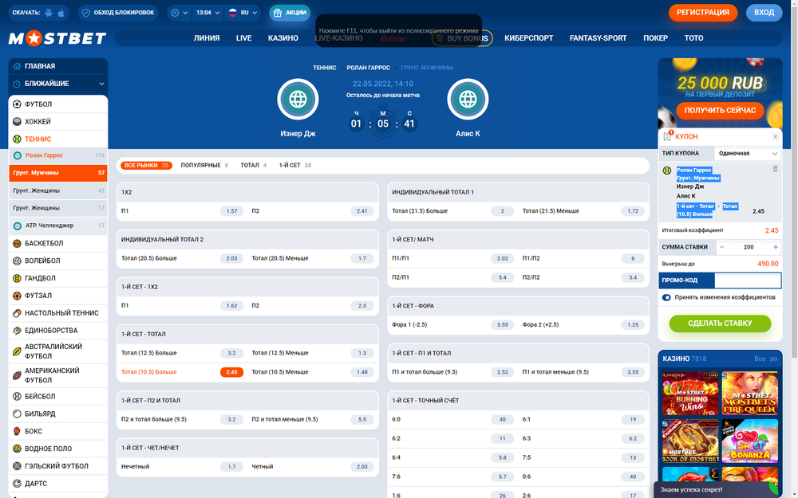Click Получить сейчас bonus button
Viewport: 798px width, 498px height.
[x=720, y=110]
